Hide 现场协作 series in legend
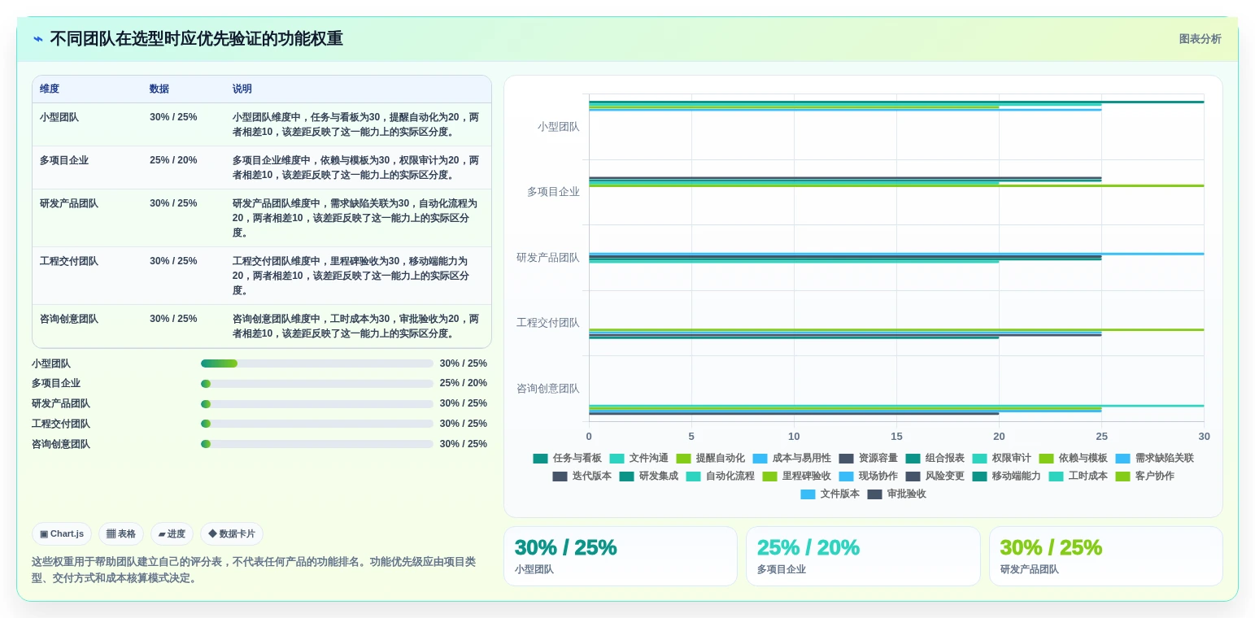Screen dimensions: 1255x618 point(868,477)
